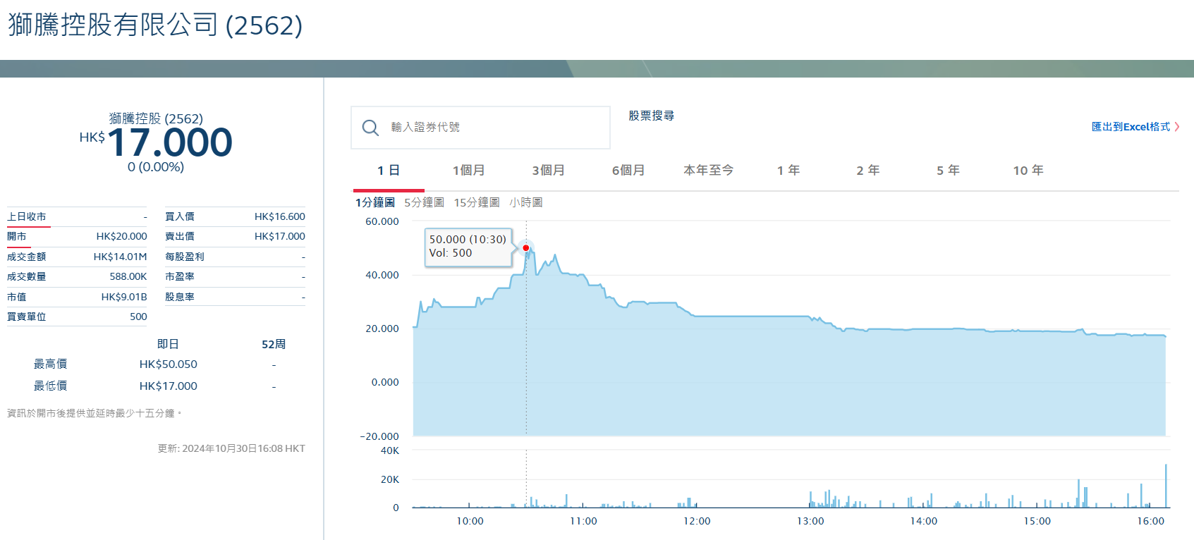Viewport: 1194px width, 540px height.
Task: Switch to the 5分鐘圖 chart interval
Action: [x=424, y=203]
